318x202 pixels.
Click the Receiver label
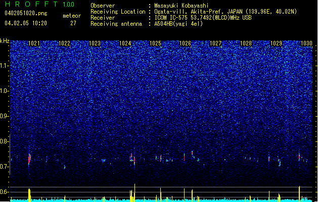(103, 18)
